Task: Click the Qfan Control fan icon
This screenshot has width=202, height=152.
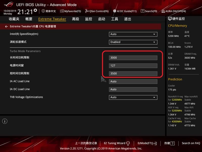Action: [87, 11]
